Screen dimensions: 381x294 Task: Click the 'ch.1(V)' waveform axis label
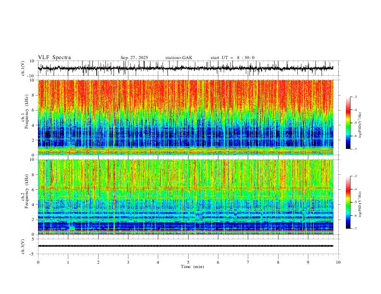[23, 68]
